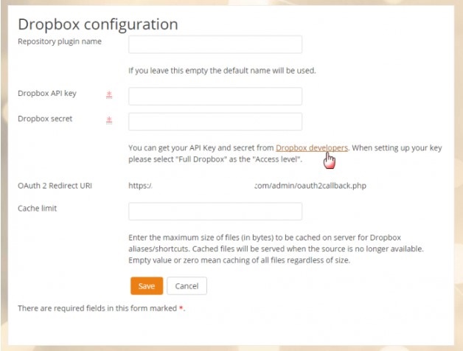Click the required marker beside Dropbox API key
The height and width of the screenshot is (351, 463).
point(109,94)
